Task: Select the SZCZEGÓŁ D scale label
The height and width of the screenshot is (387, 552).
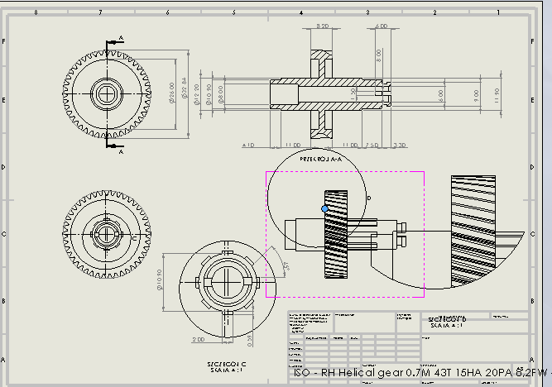Action: click(x=447, y=322)
